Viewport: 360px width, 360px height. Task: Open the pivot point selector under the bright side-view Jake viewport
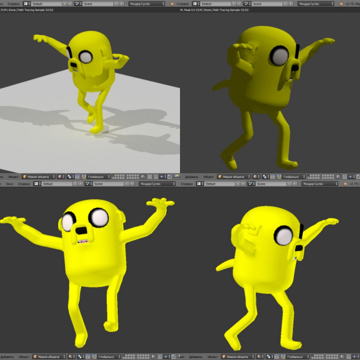tap(270, 357)
